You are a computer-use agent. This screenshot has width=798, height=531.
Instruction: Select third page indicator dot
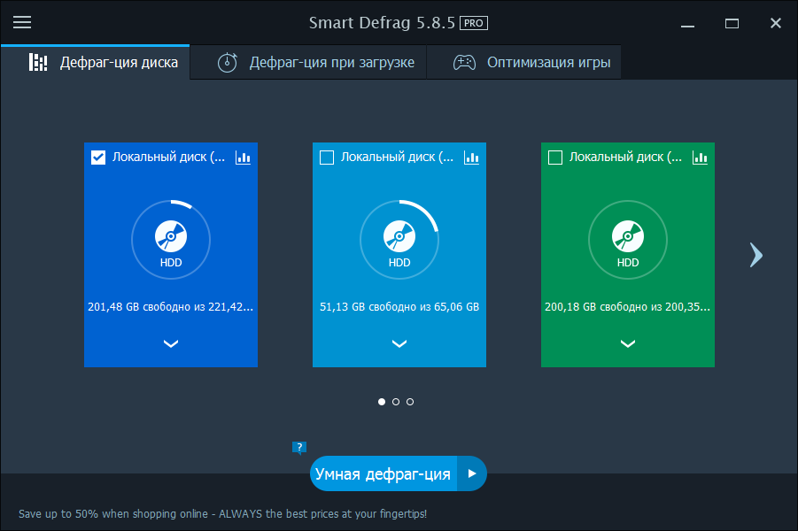tap(410, 402)
